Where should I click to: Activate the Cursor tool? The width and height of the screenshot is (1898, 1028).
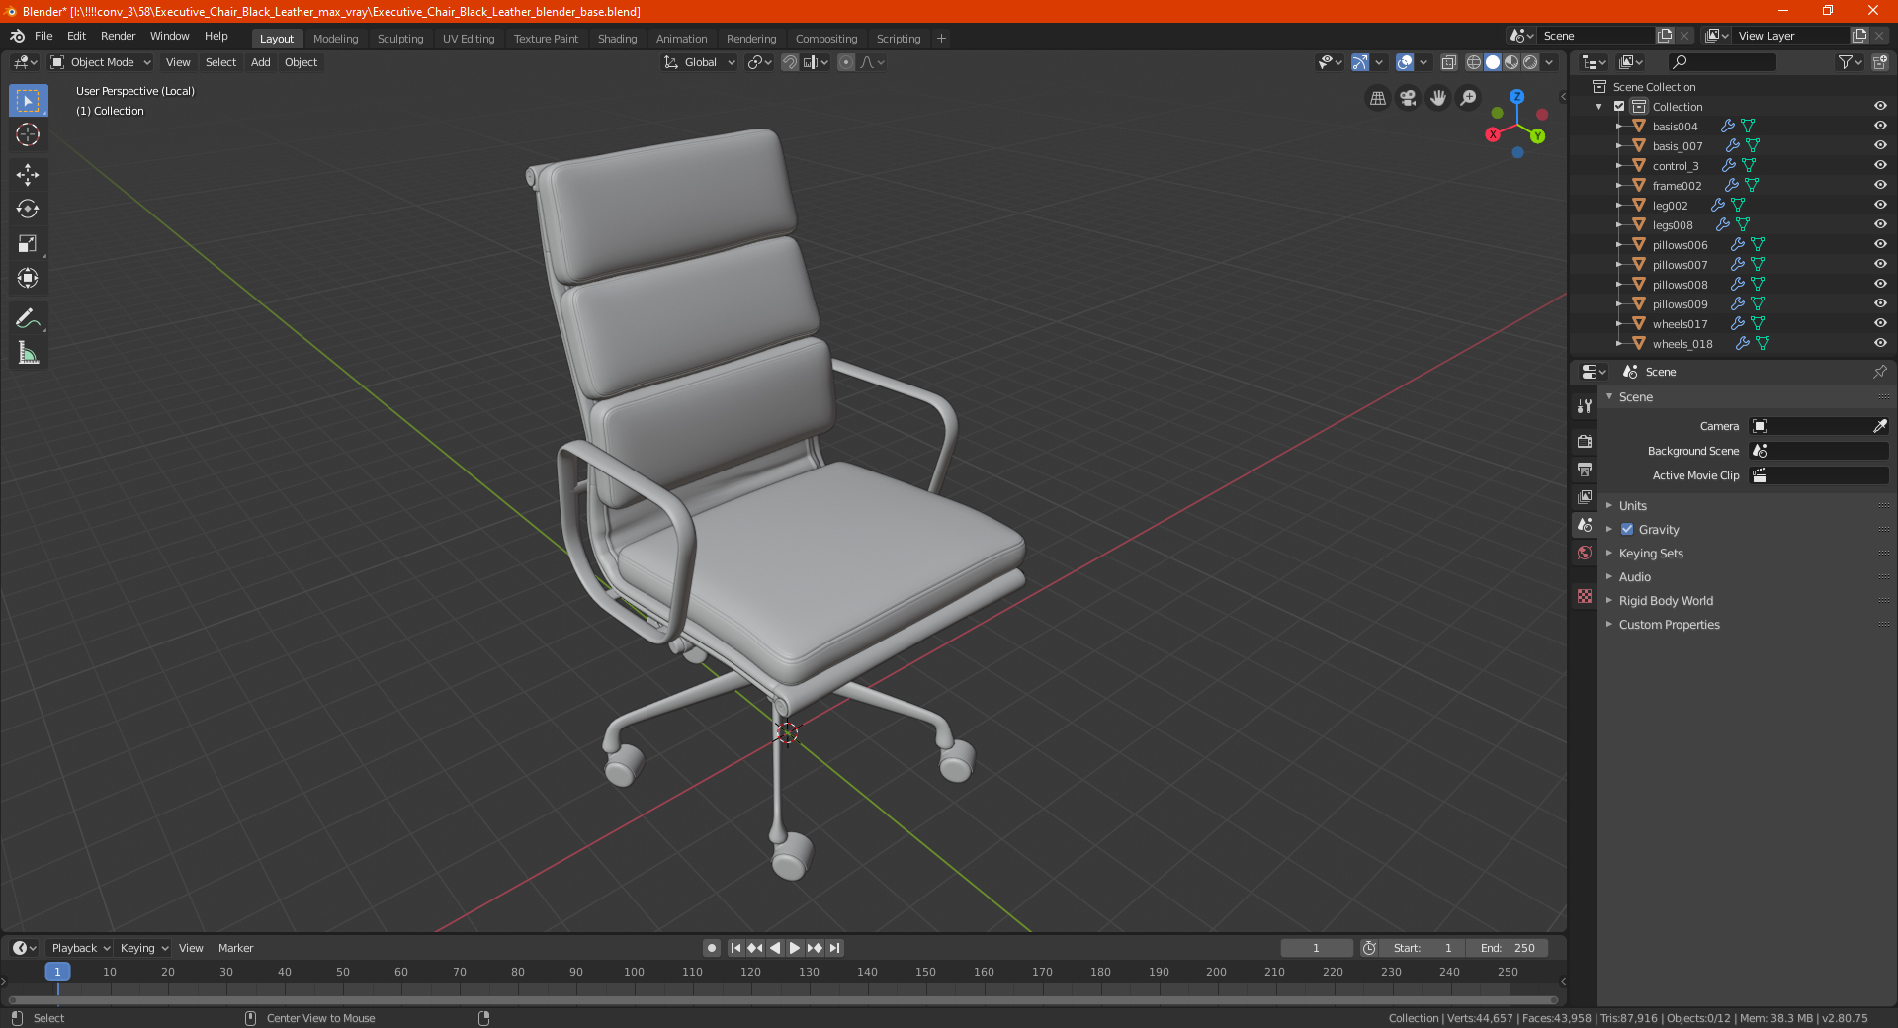click(x=28, y=135)
